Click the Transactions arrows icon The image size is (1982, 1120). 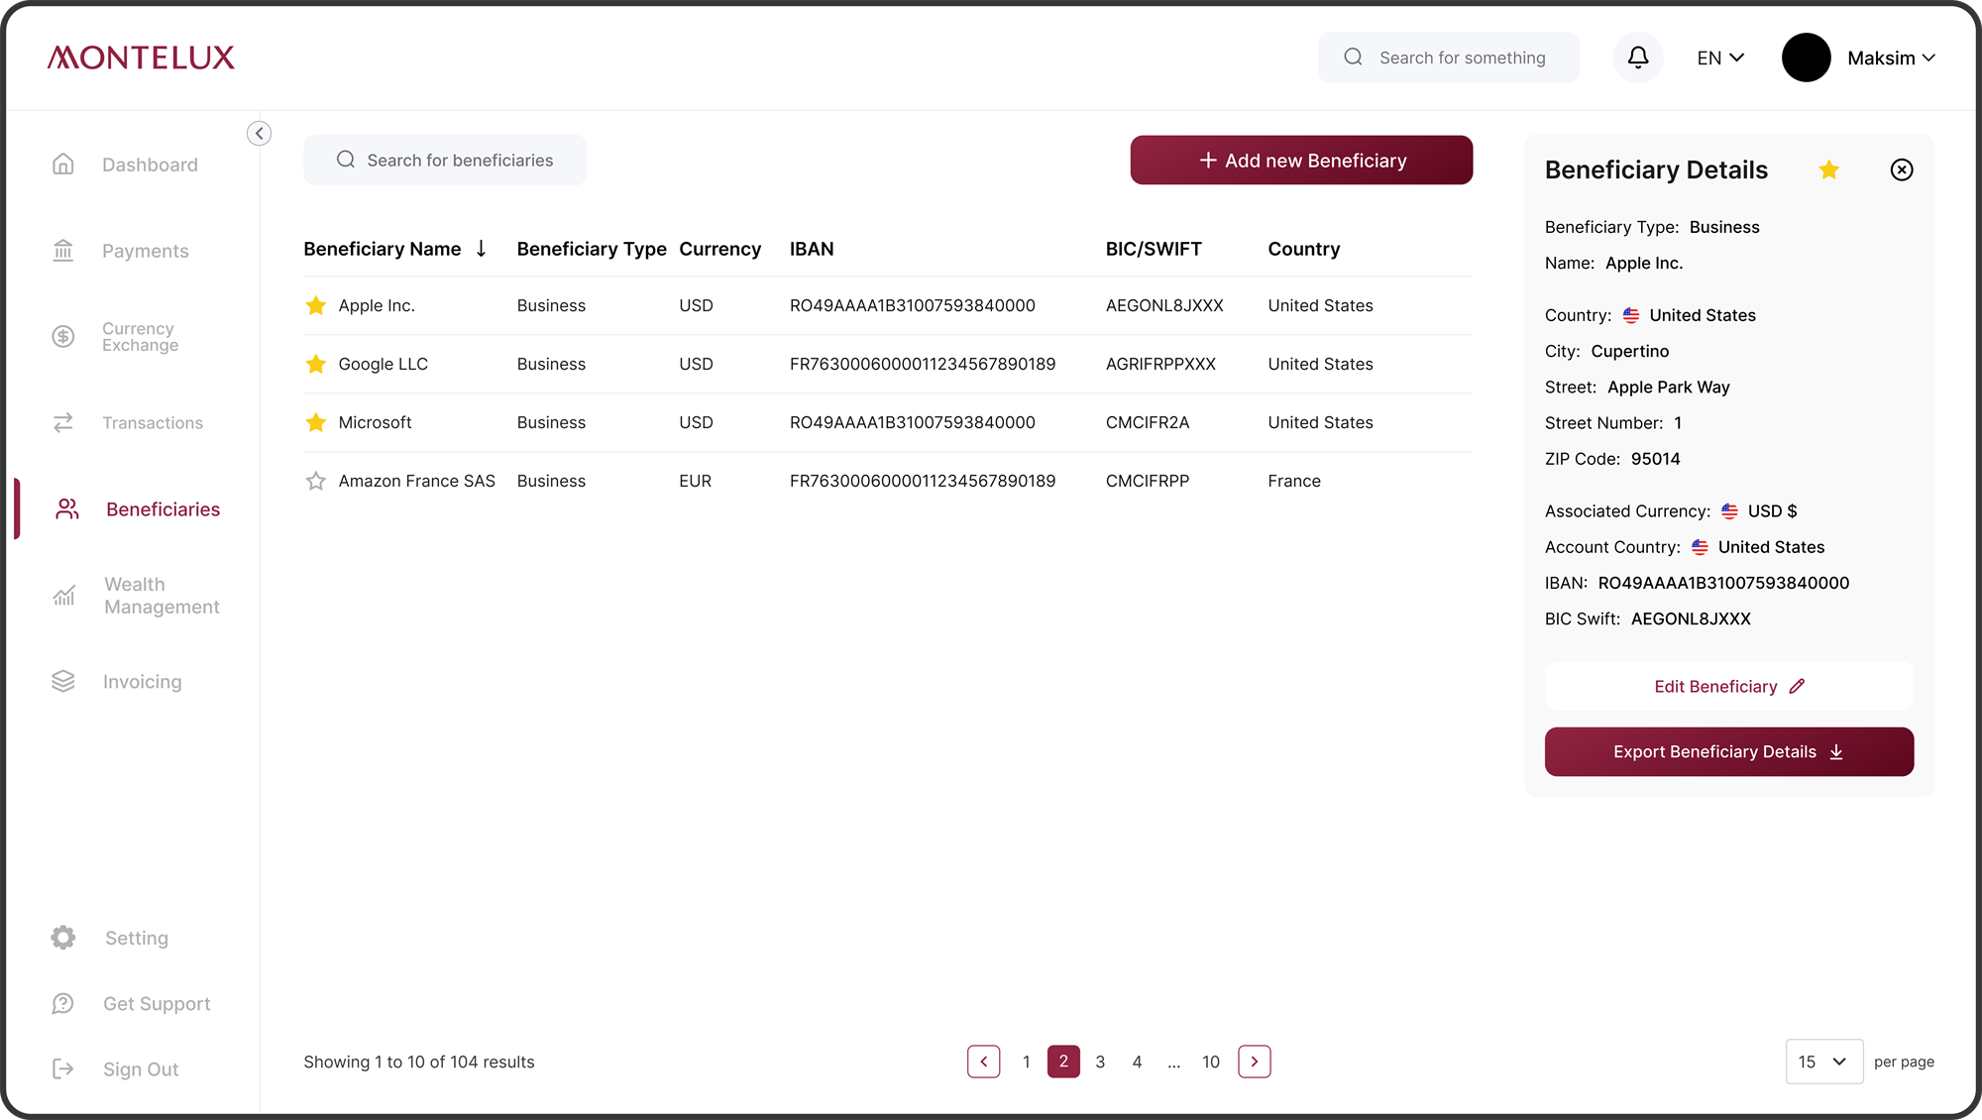tap(63, 423)
